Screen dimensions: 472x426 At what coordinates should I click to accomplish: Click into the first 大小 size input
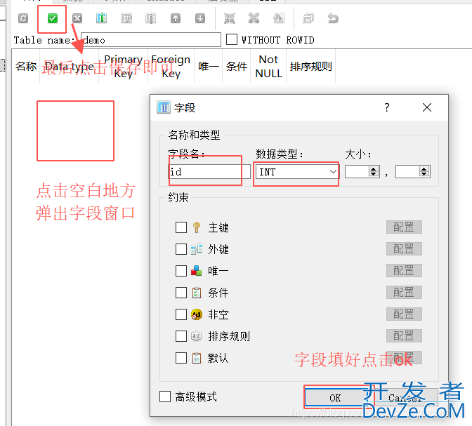pyautogui.click(x=358, y=172)
